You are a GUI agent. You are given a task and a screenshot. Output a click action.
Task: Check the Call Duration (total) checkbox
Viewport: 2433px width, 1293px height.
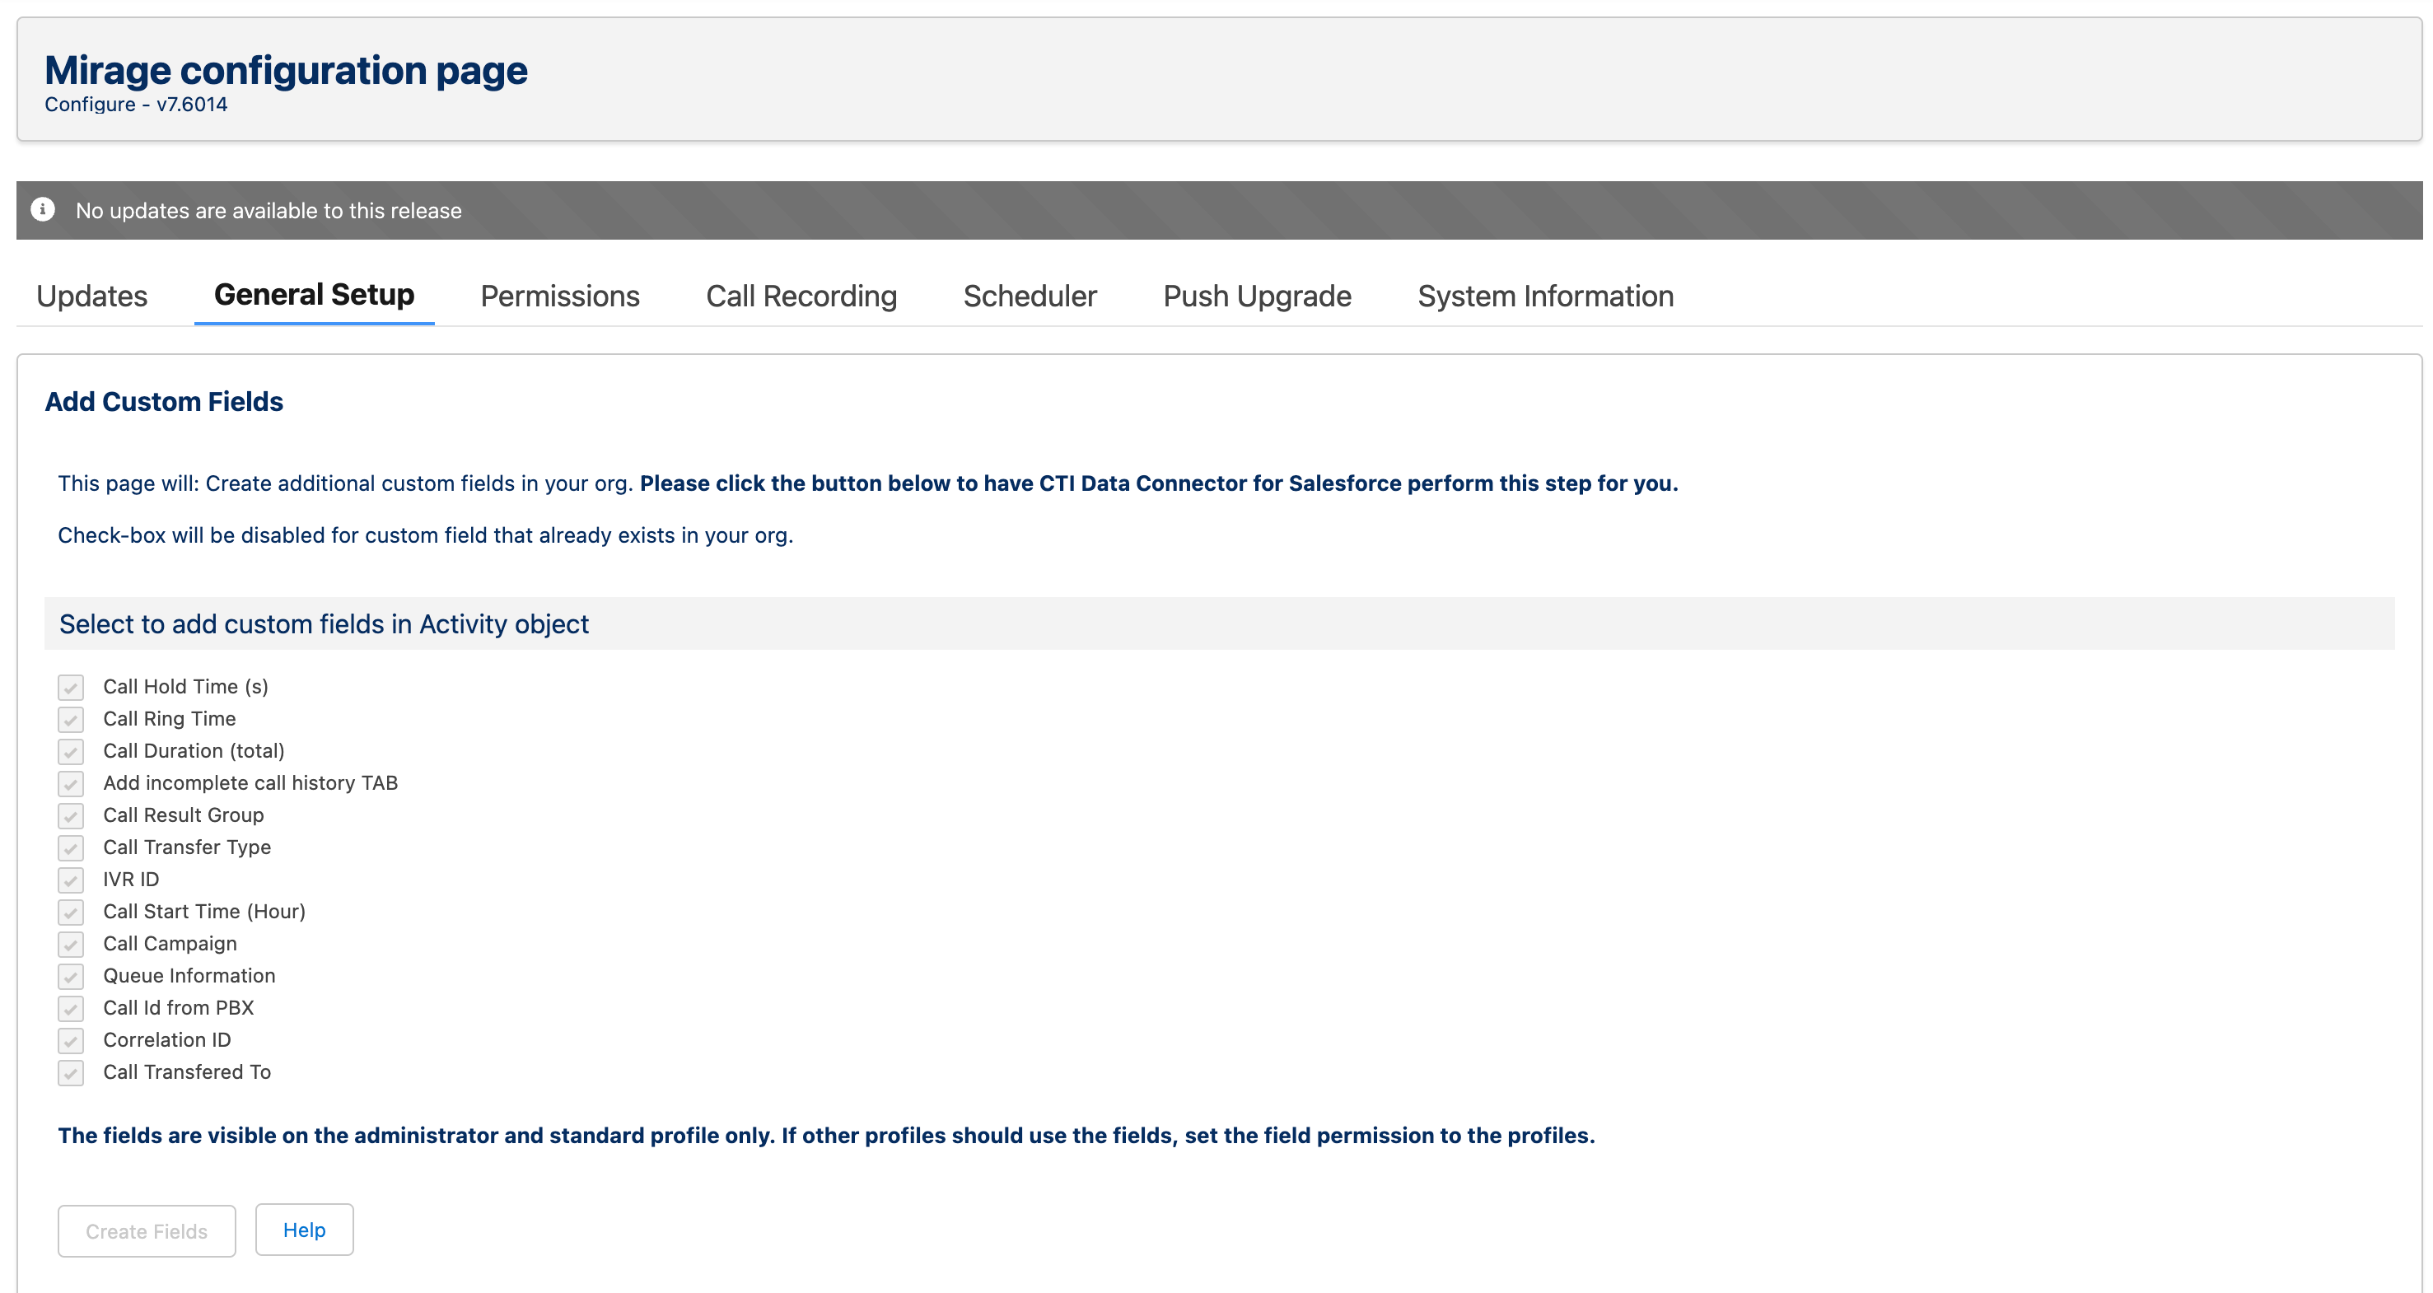71,752
